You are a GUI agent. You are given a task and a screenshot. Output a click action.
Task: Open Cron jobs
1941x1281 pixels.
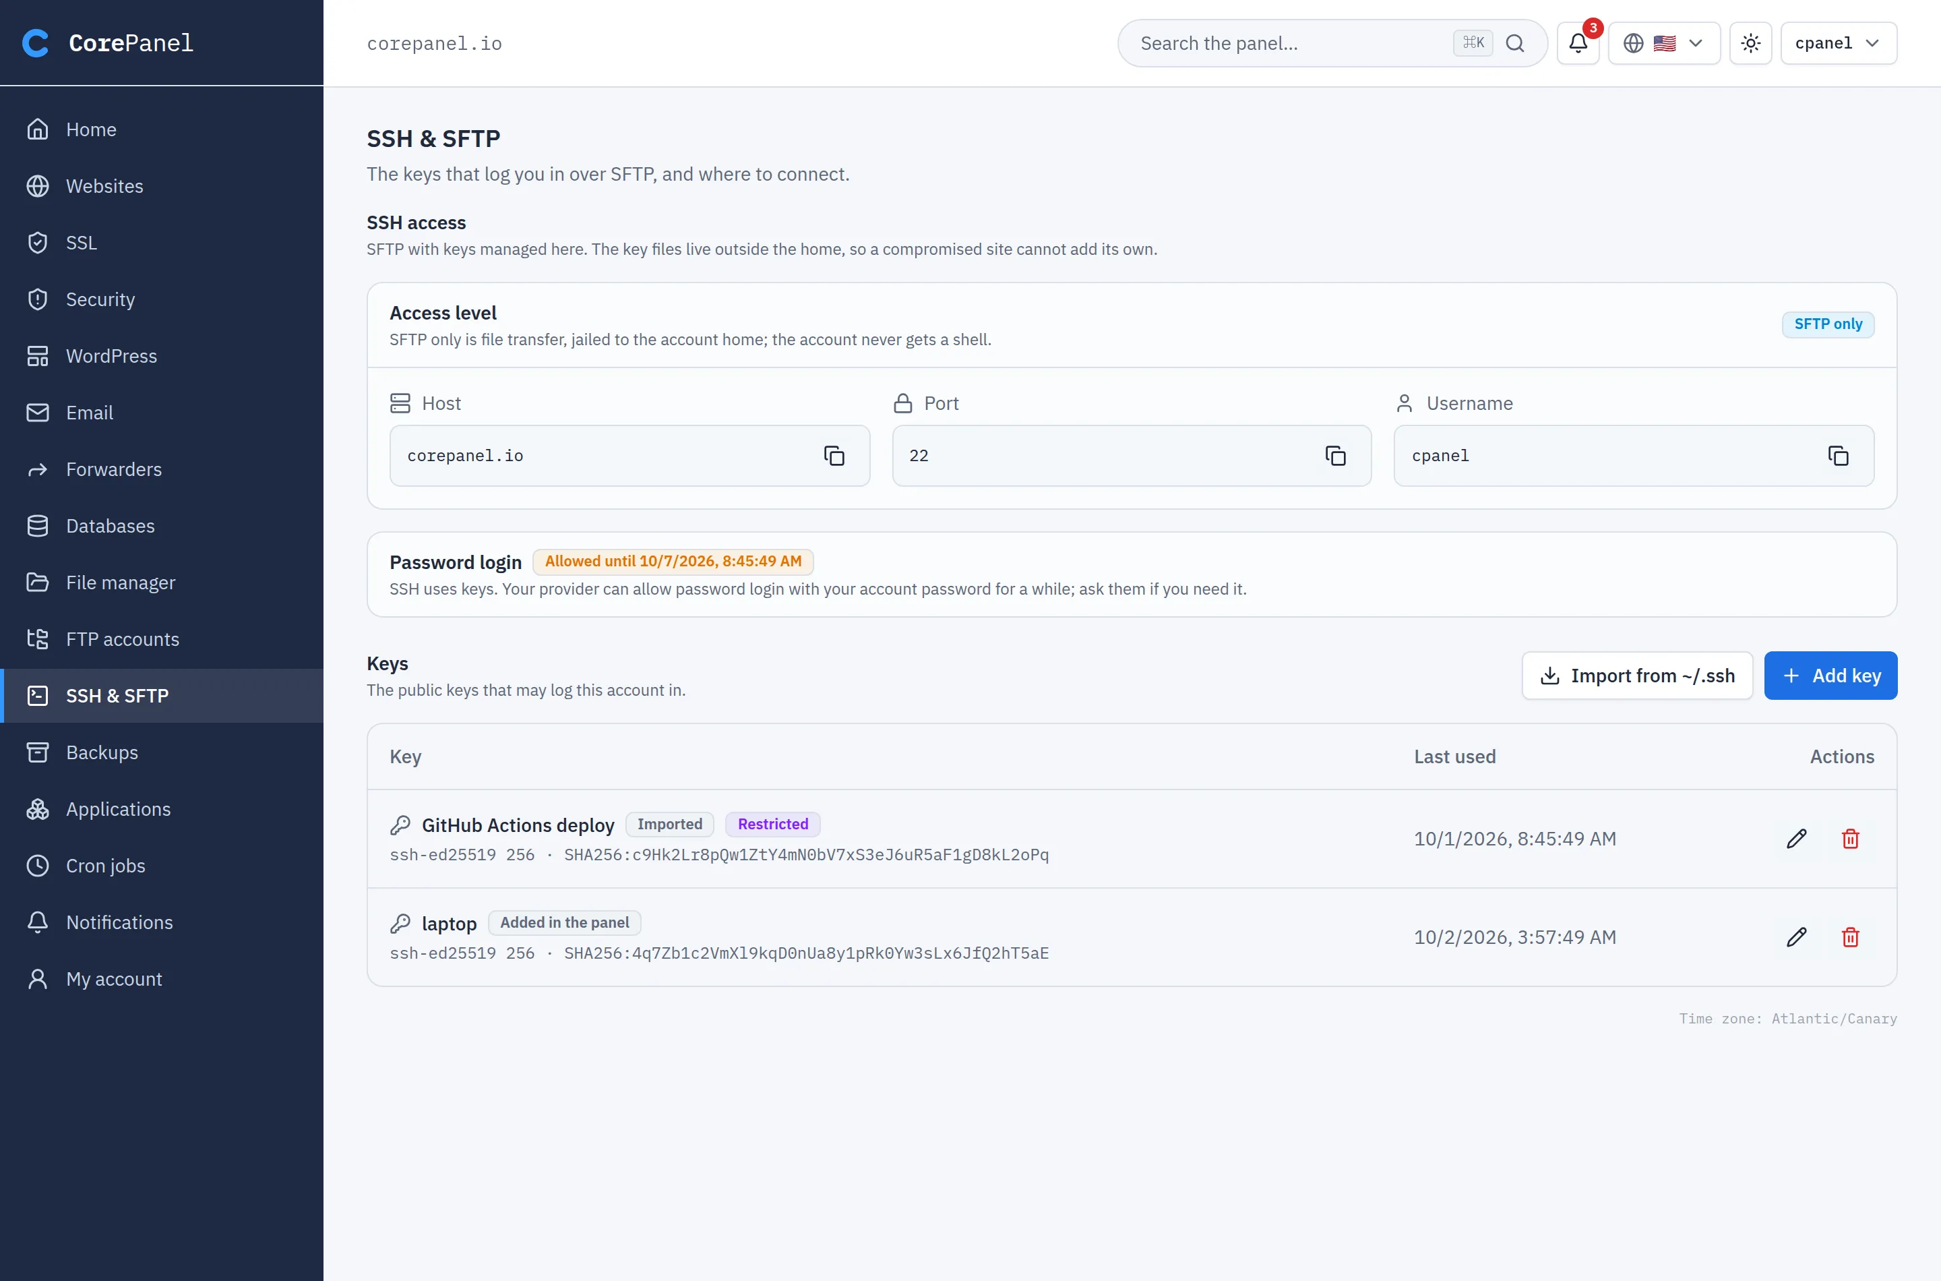(x=162, y=866)
